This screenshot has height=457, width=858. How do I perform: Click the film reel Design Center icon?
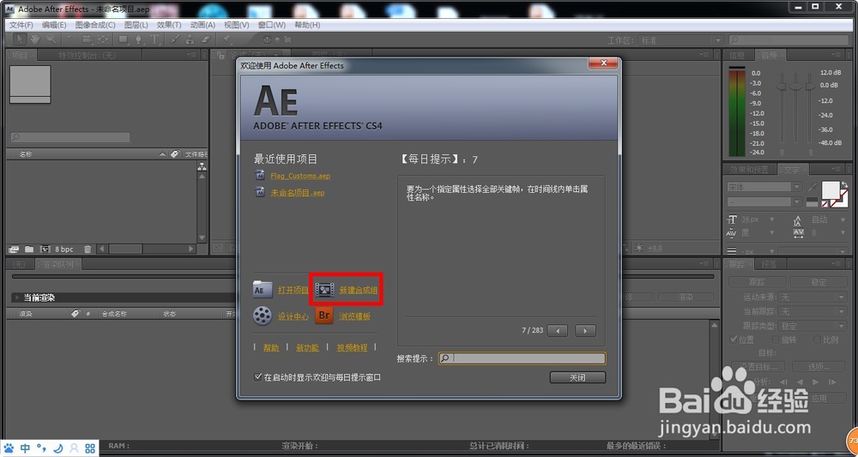point(263,316)
